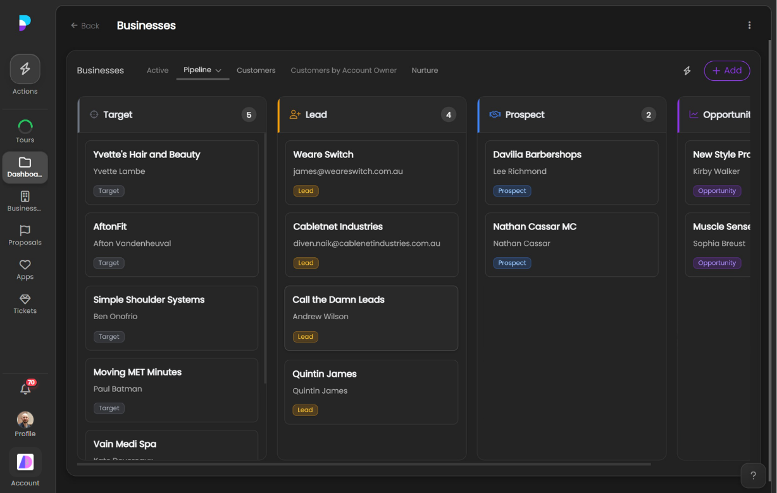Open the Weare Switch lead card
Screen dimensions: 777x493
[x=371, y=173]
